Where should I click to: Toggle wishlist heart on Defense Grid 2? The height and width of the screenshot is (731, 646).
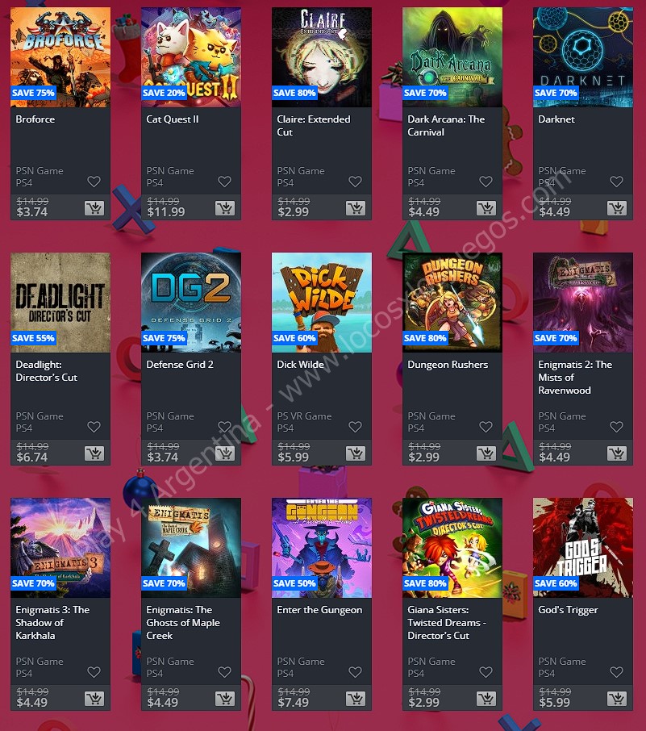[225, 427]
